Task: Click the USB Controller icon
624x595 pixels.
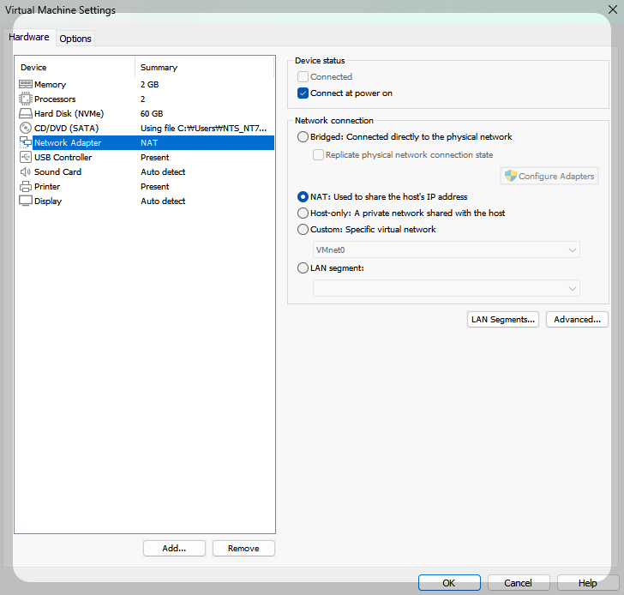Action: 26,157
